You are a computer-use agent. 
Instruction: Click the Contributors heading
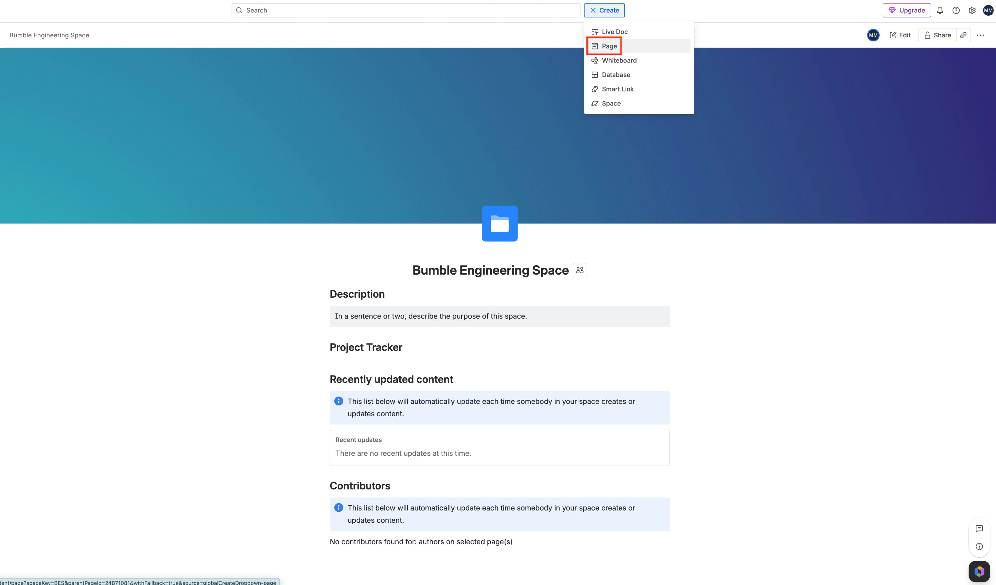point(360,486)
